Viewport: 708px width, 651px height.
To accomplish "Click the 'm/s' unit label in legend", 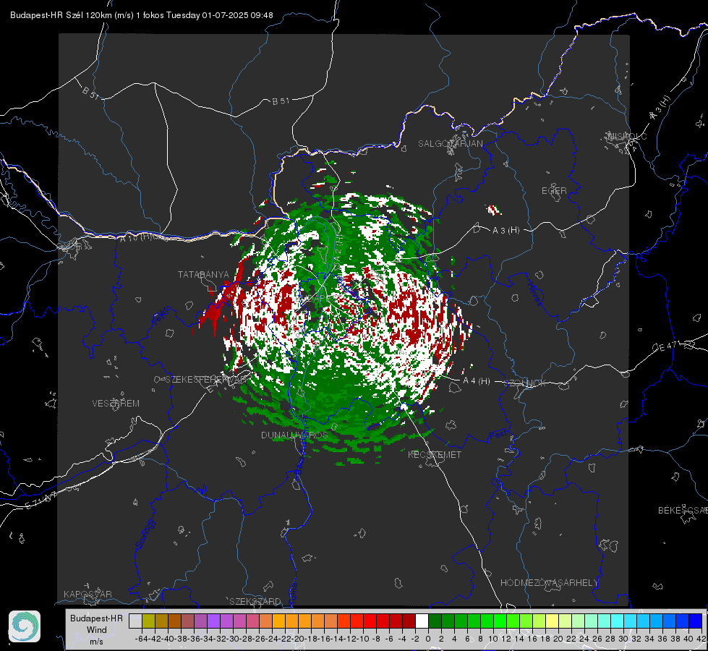I will coord(96,641).
